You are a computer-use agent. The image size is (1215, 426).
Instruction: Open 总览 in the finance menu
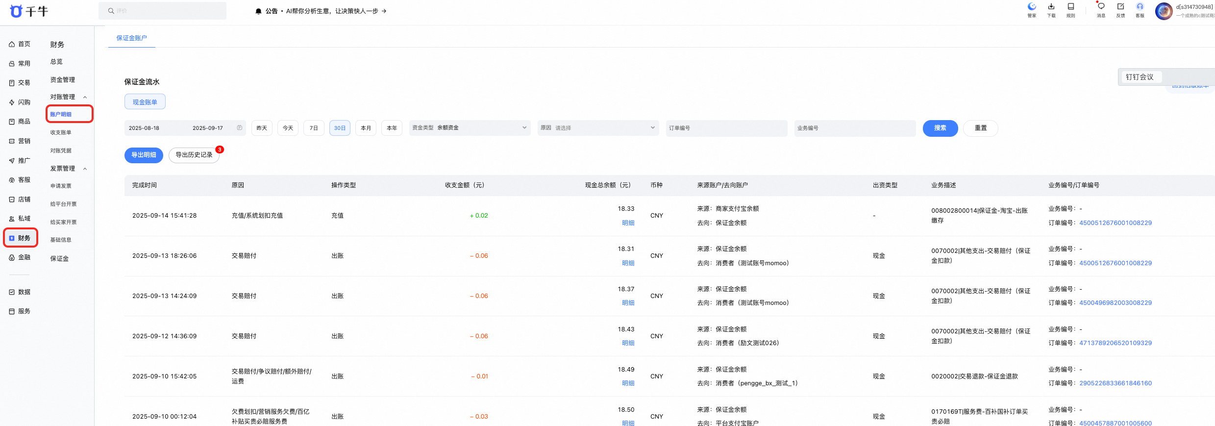coord(56,62)
